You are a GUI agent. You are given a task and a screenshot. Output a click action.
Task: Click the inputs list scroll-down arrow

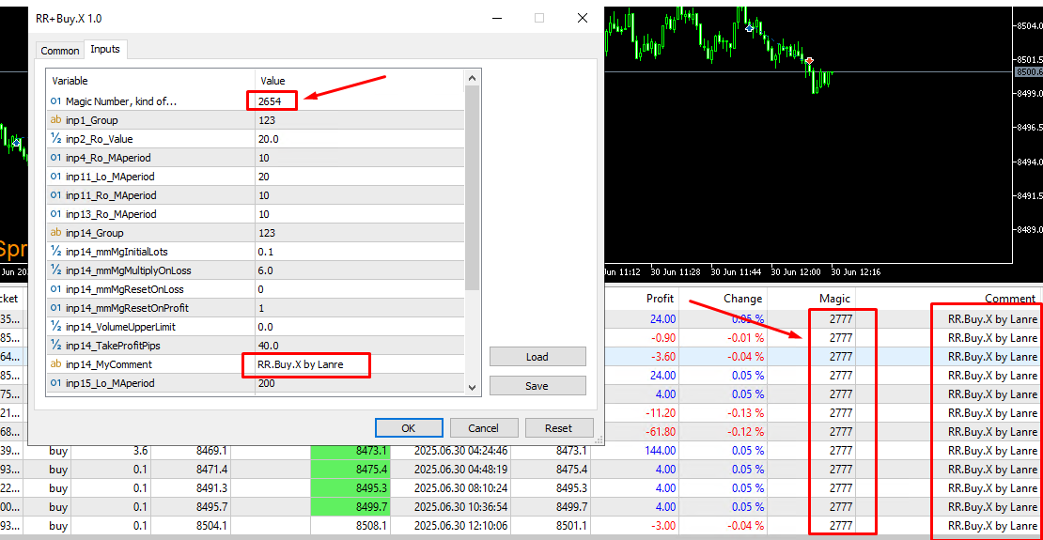tap(473, 387)
